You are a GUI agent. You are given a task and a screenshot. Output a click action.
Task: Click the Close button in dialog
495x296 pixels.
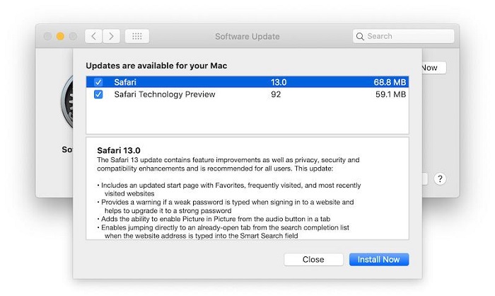click(313, 259)
